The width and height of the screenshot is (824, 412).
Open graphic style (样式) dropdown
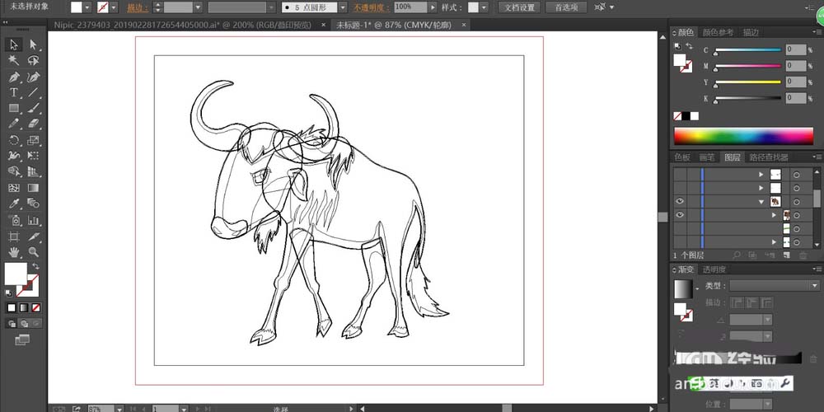pos(484,7)
